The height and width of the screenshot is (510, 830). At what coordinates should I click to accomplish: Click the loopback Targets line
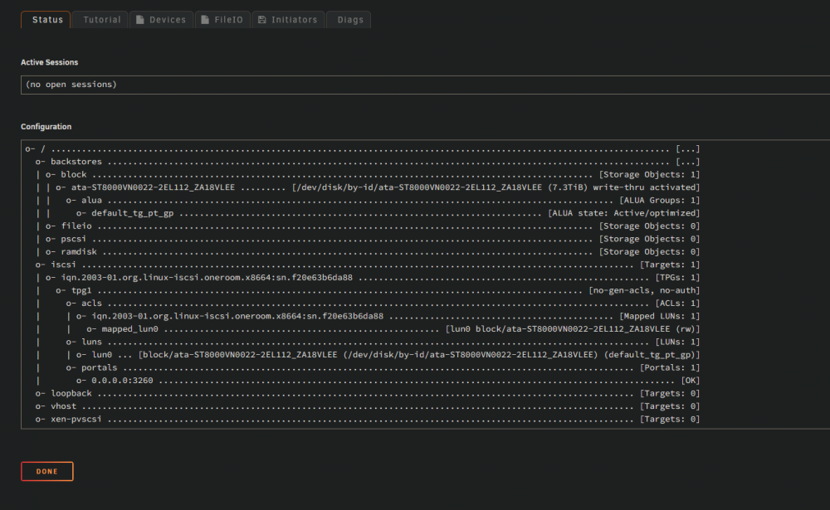coord(368,394)
